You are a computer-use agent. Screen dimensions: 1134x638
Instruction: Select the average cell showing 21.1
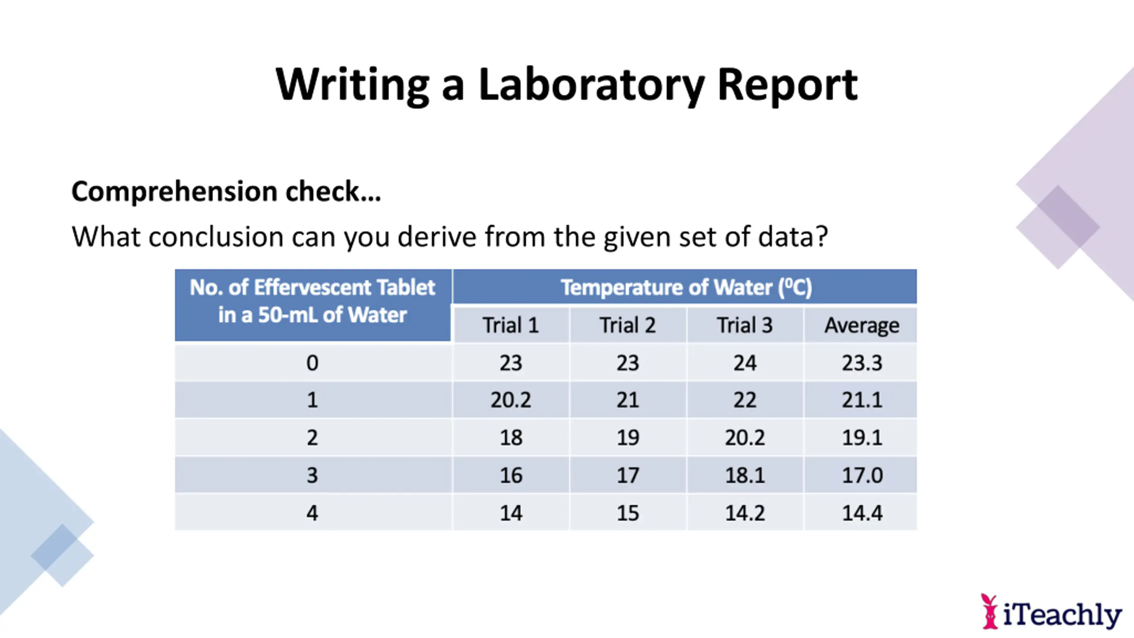pos(862,400)
